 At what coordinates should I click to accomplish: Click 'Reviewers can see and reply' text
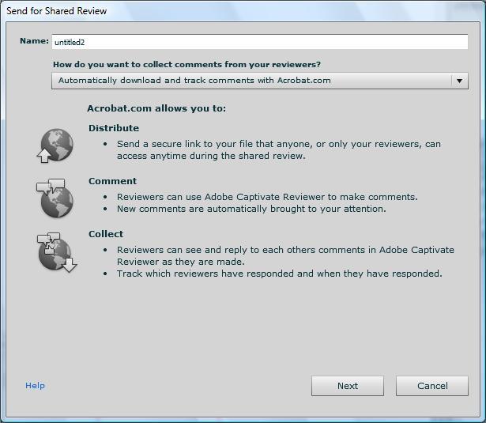tap(285, 255)
